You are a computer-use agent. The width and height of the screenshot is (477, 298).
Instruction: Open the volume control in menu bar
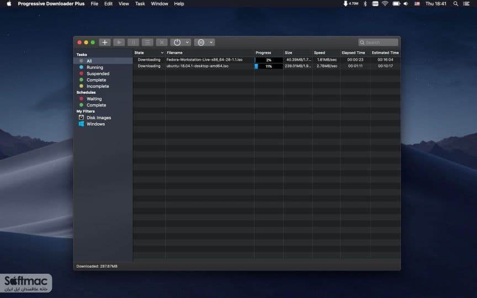(406, 4)
